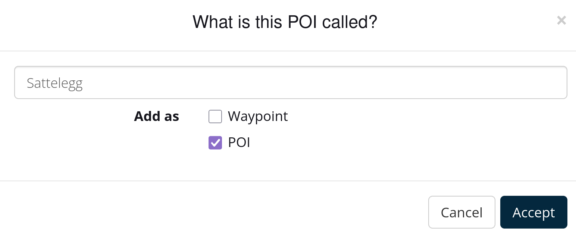Select the white Cancel button
The image size is (576, 236).
click(x=461, y=212)
